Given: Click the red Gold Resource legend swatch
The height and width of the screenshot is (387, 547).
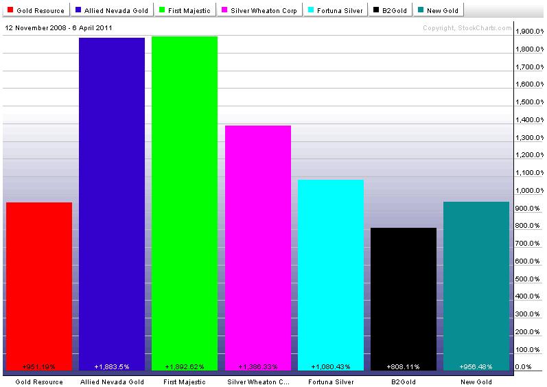Looking at the screenshot, I should pyautogui.click(x=10, y=10).
